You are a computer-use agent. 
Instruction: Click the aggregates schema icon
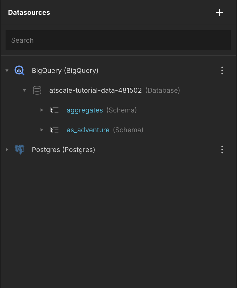(54, 110)
